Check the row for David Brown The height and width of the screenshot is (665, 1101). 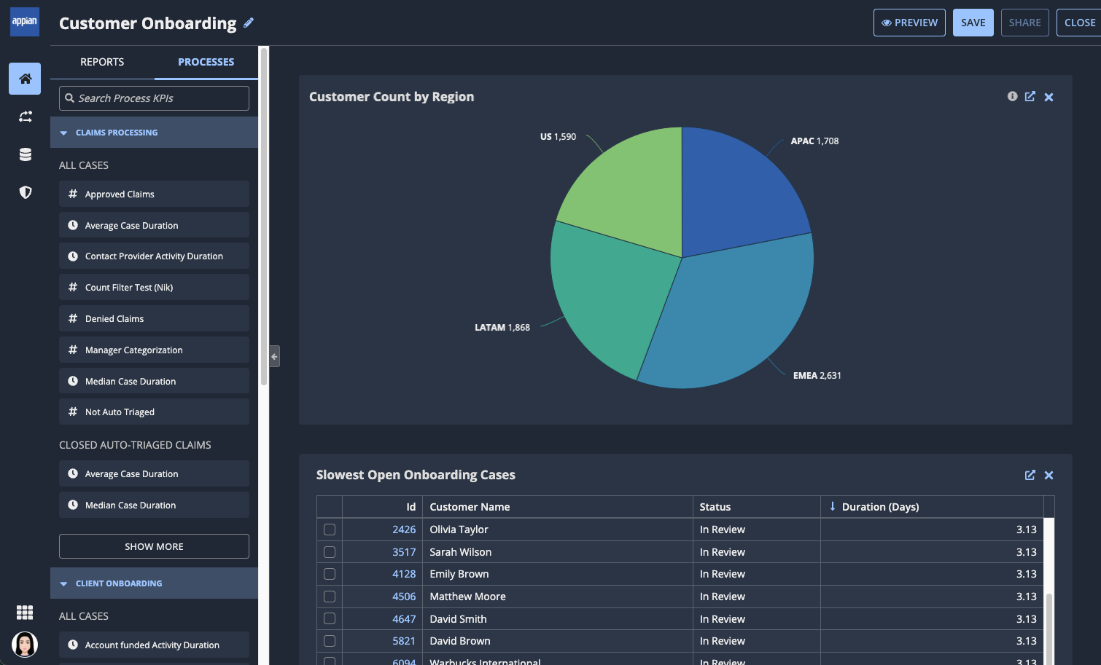(x=330, y=641)
